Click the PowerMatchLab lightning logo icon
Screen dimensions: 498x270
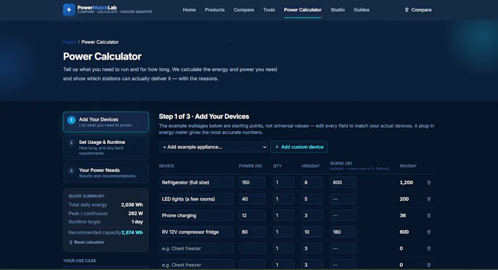(x=69, y=10)
